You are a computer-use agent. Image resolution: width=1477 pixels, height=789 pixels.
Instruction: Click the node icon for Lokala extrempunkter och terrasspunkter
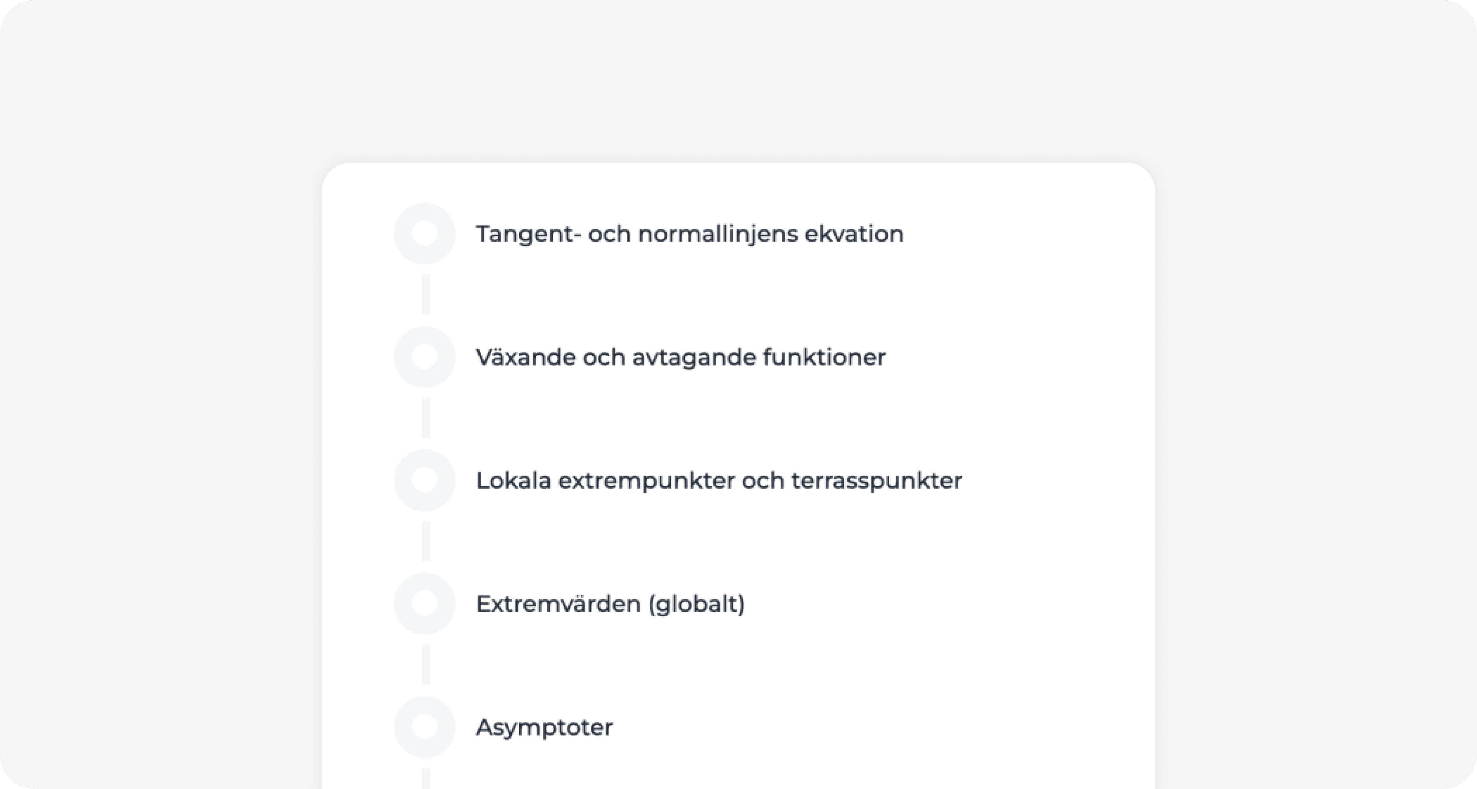pos(424,480)
